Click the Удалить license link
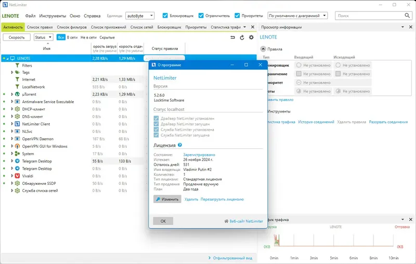The width and height of the screenshot is (416, 264). [191, 199]
